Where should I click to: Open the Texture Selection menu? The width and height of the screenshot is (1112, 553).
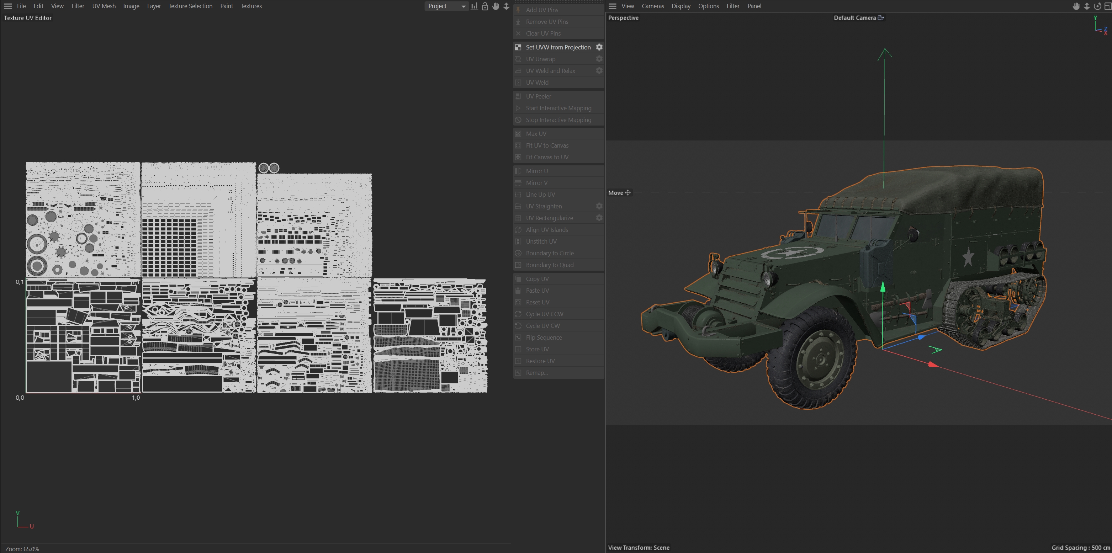coord(190,6)
